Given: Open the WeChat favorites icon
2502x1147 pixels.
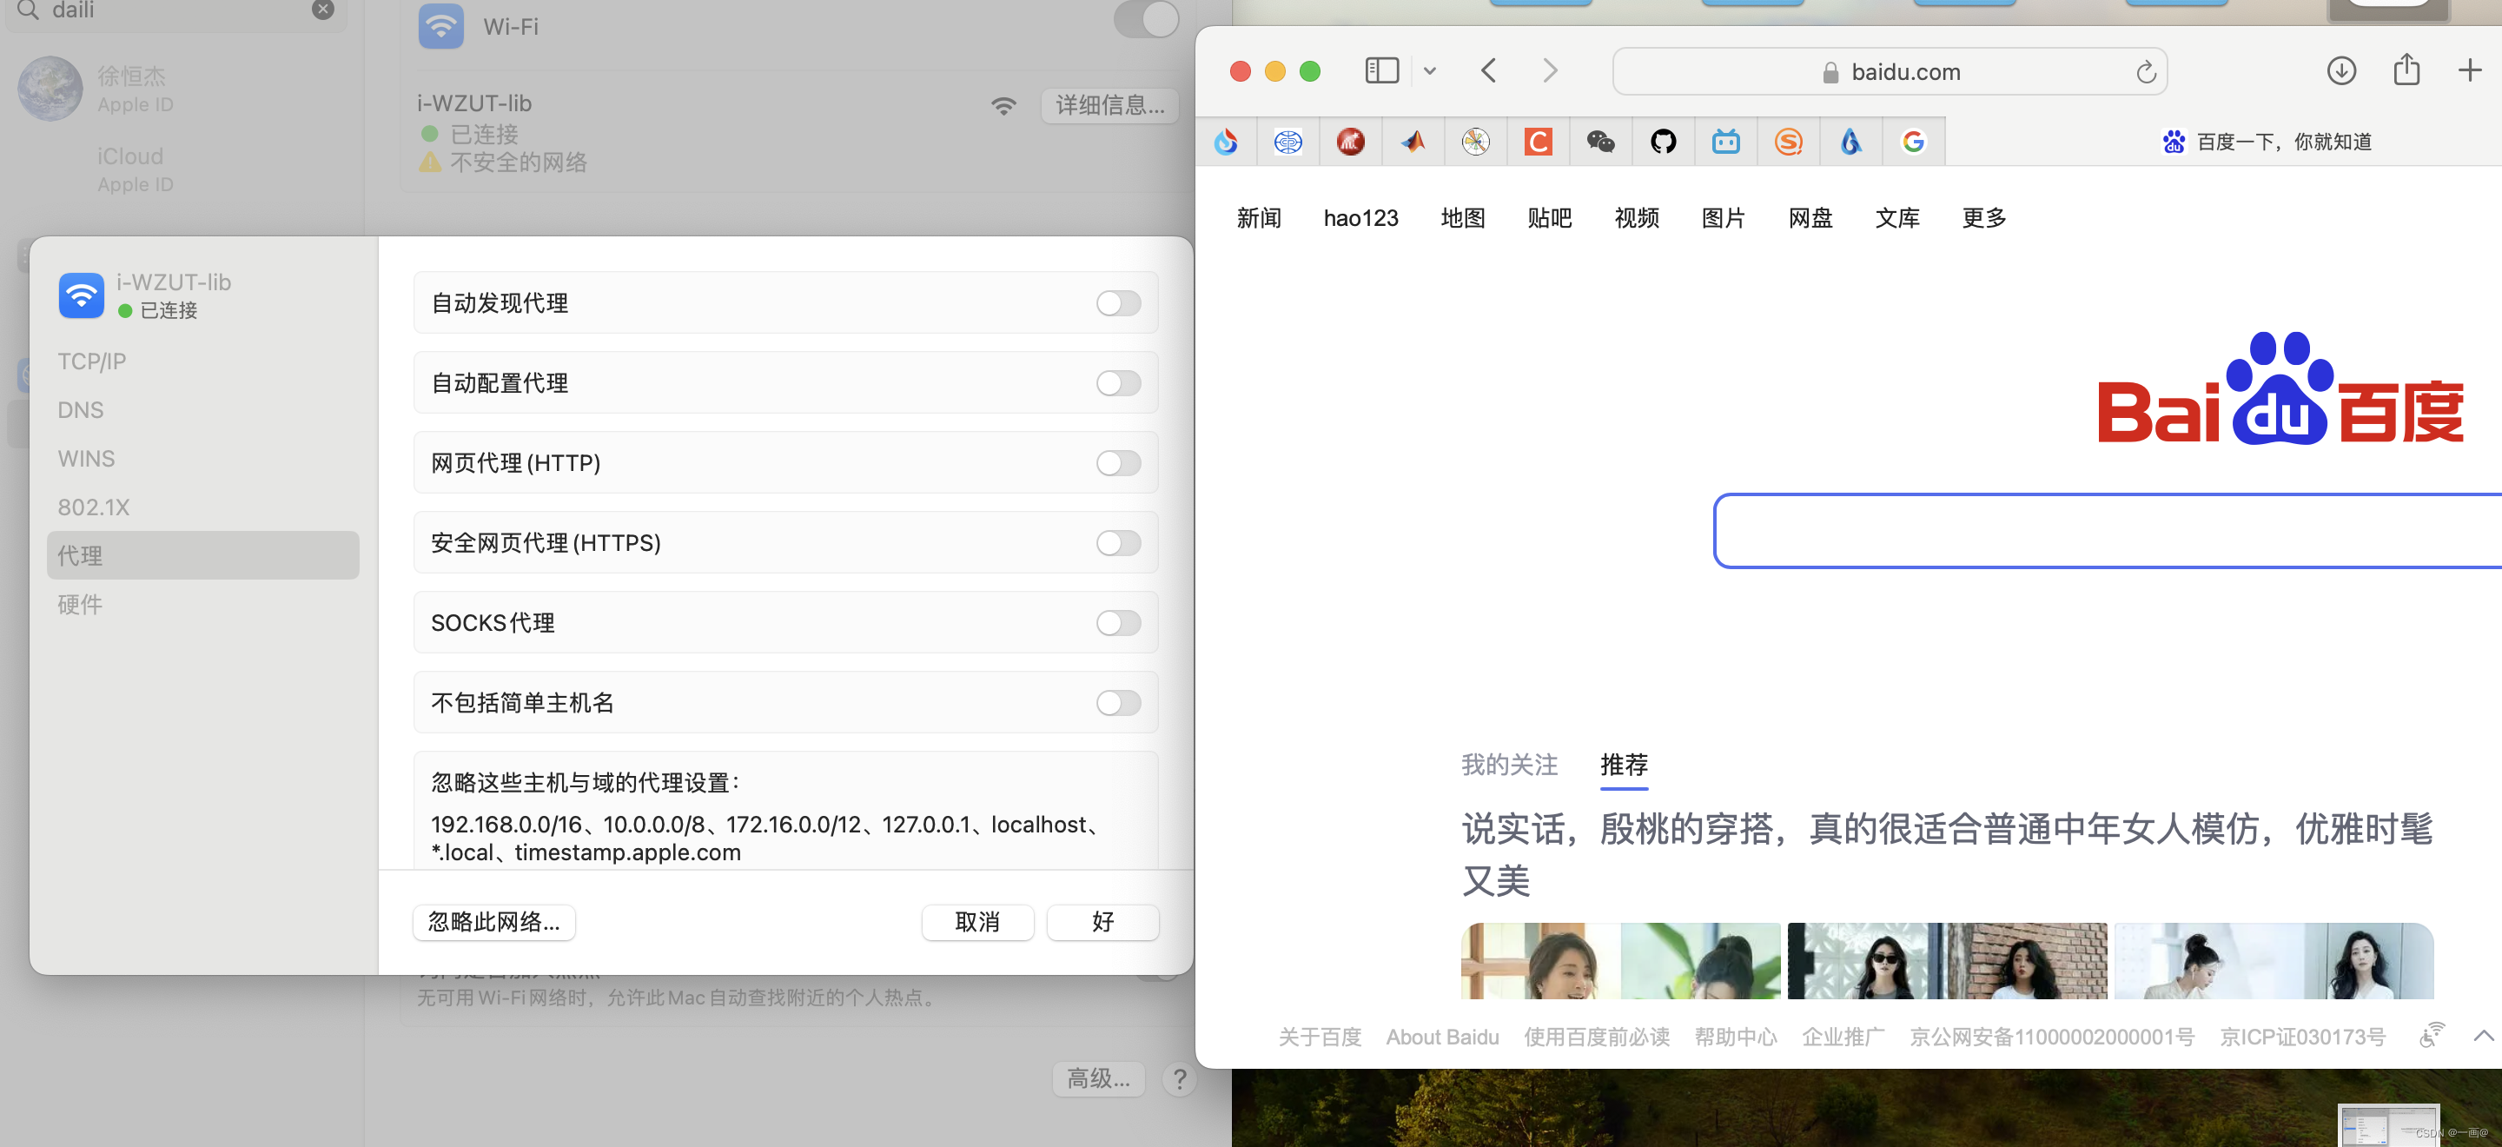Looking at the screenshot, I should 1600,142.
